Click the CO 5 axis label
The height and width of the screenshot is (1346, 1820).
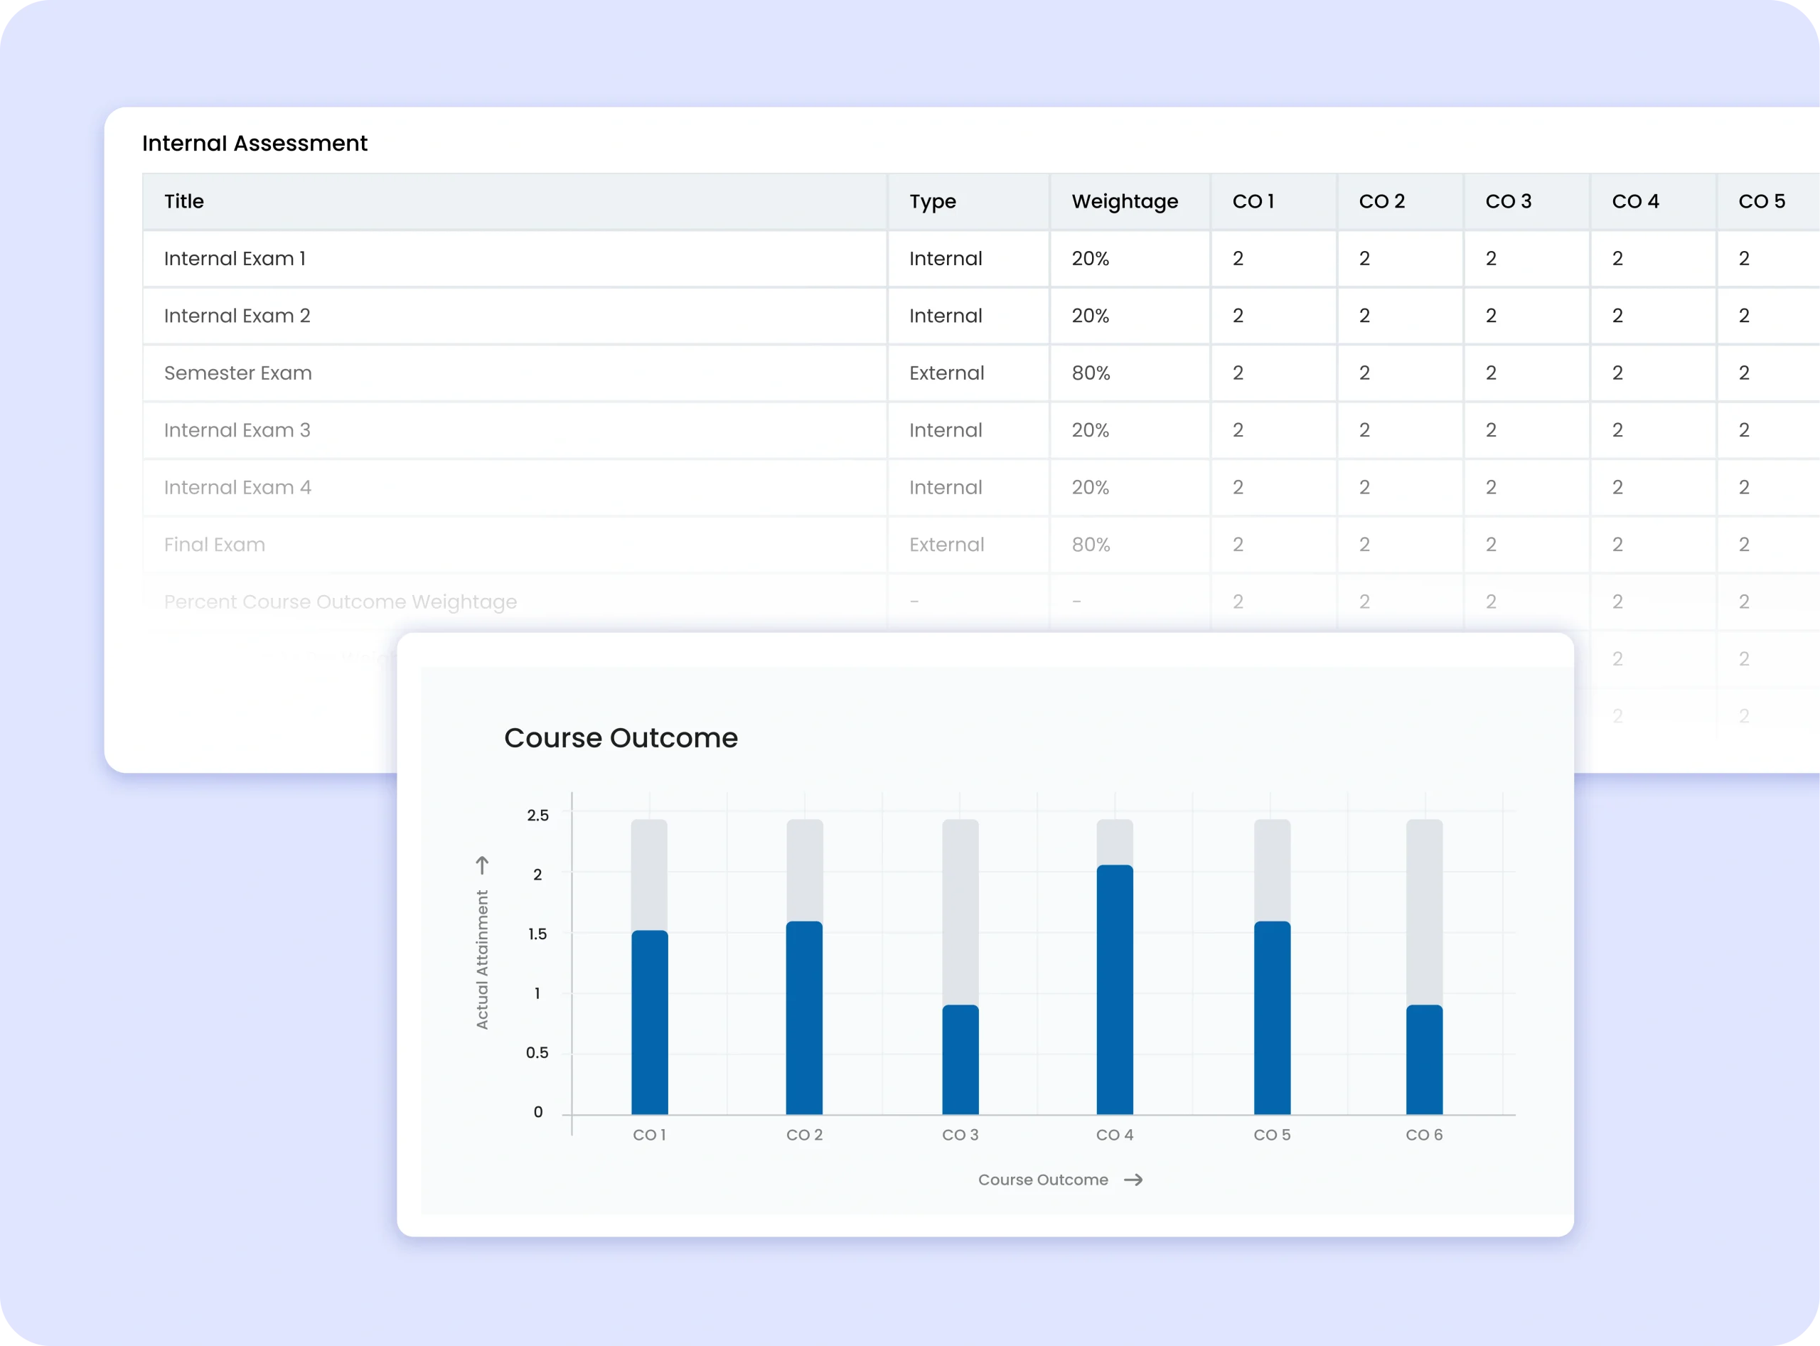click(1272, 1135)
